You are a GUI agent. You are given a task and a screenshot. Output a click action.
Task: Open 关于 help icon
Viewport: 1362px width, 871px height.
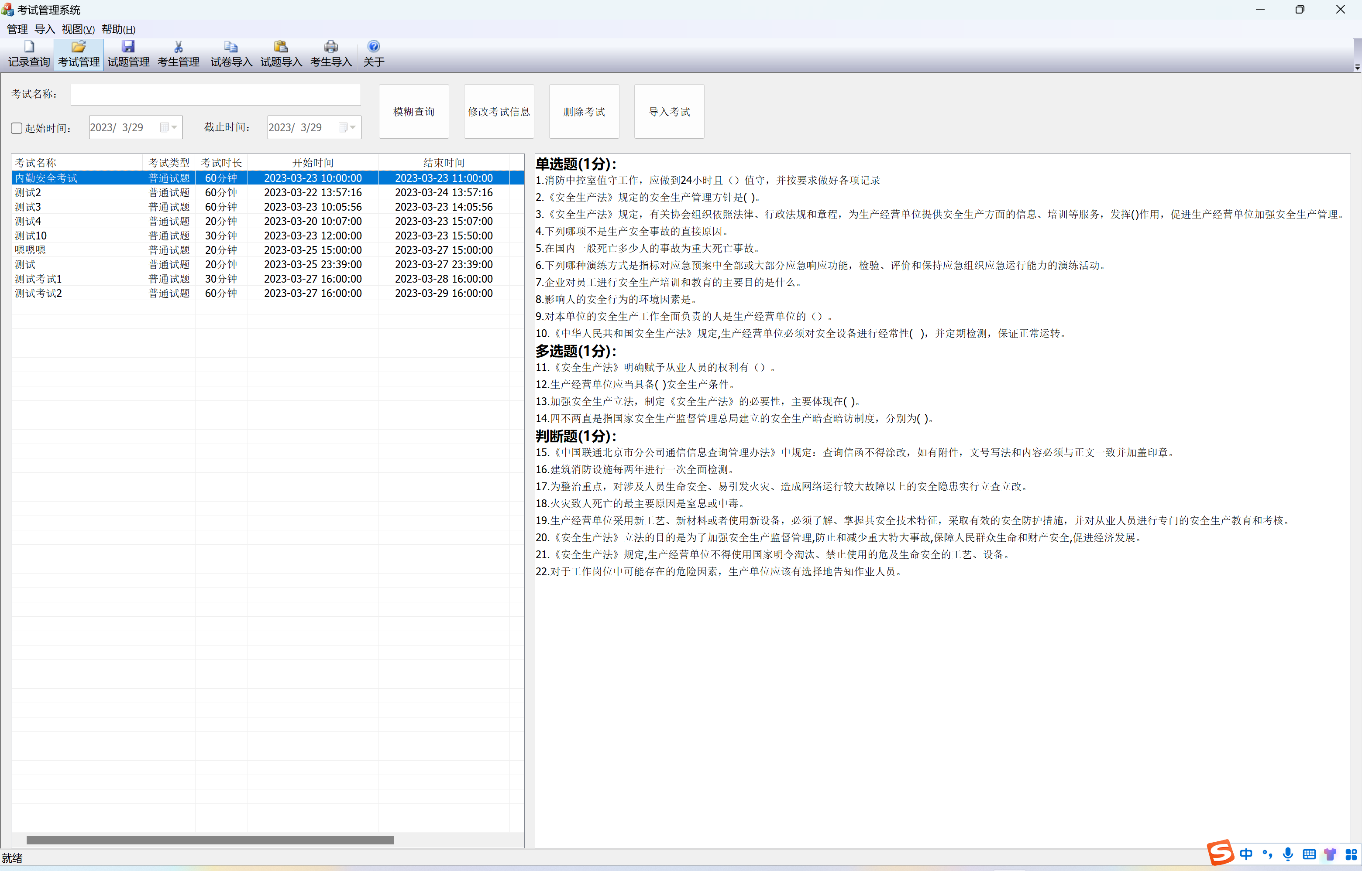point(374,54)
